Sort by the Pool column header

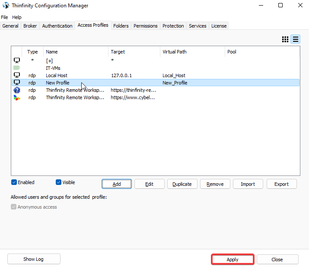click(x=262, y=52)
